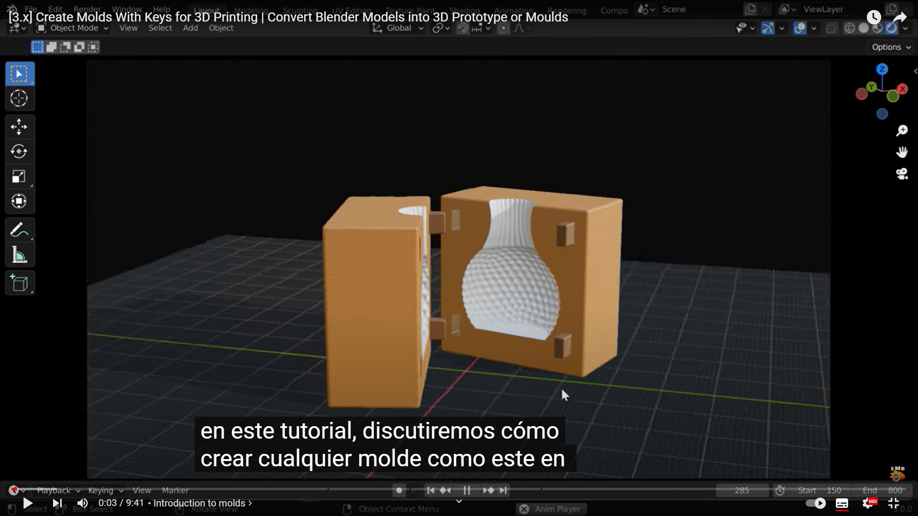Toggle subtitles closed captions button
This screenshot has width=918, height=516.
coord(842,503)
